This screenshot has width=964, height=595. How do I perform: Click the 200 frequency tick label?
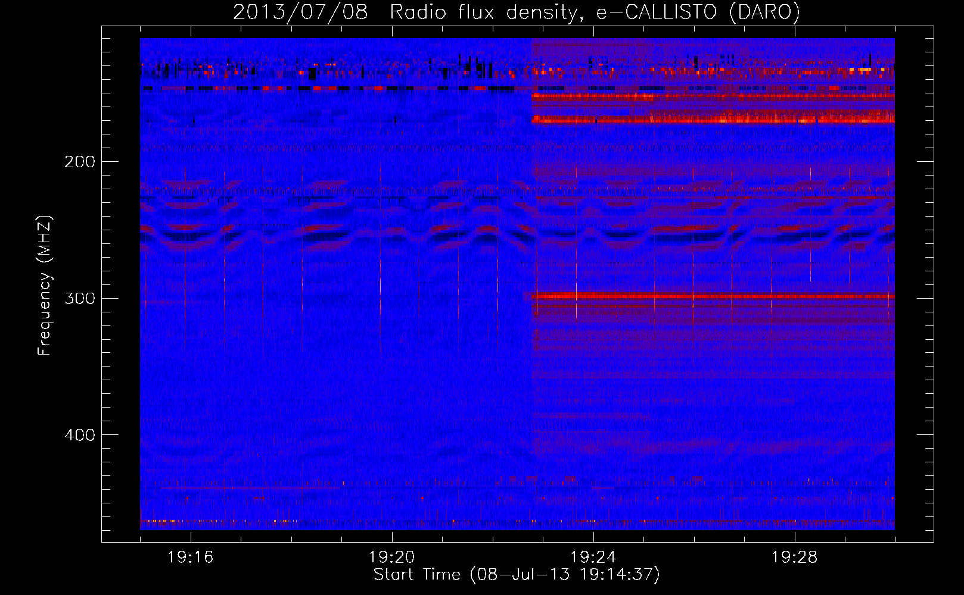pyautogui.click(x=80, y=162)
